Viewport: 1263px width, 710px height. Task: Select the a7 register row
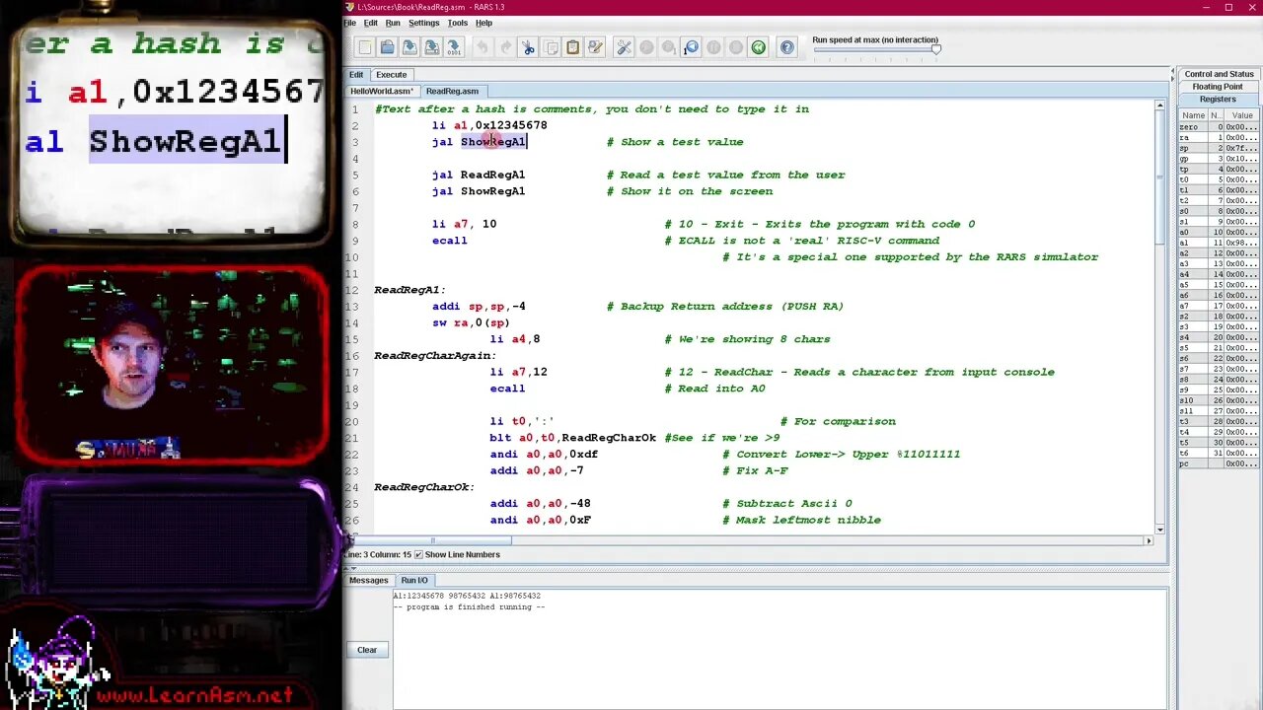pos(1220,306)
